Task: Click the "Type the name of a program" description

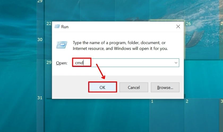Action: 120,46
